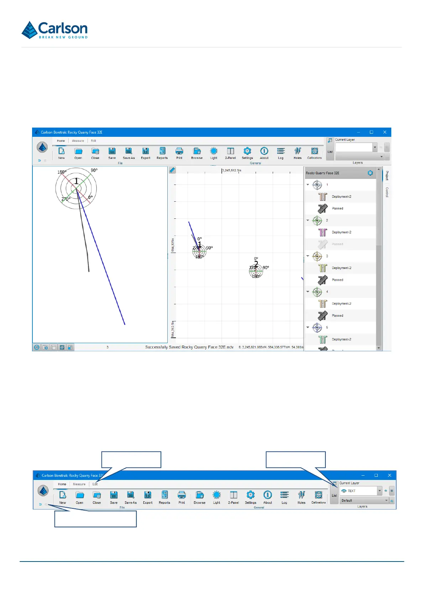The image size is (424, 600).
Task: Toggle eye icon inside TEXT layer field
Action: [344, 491]
